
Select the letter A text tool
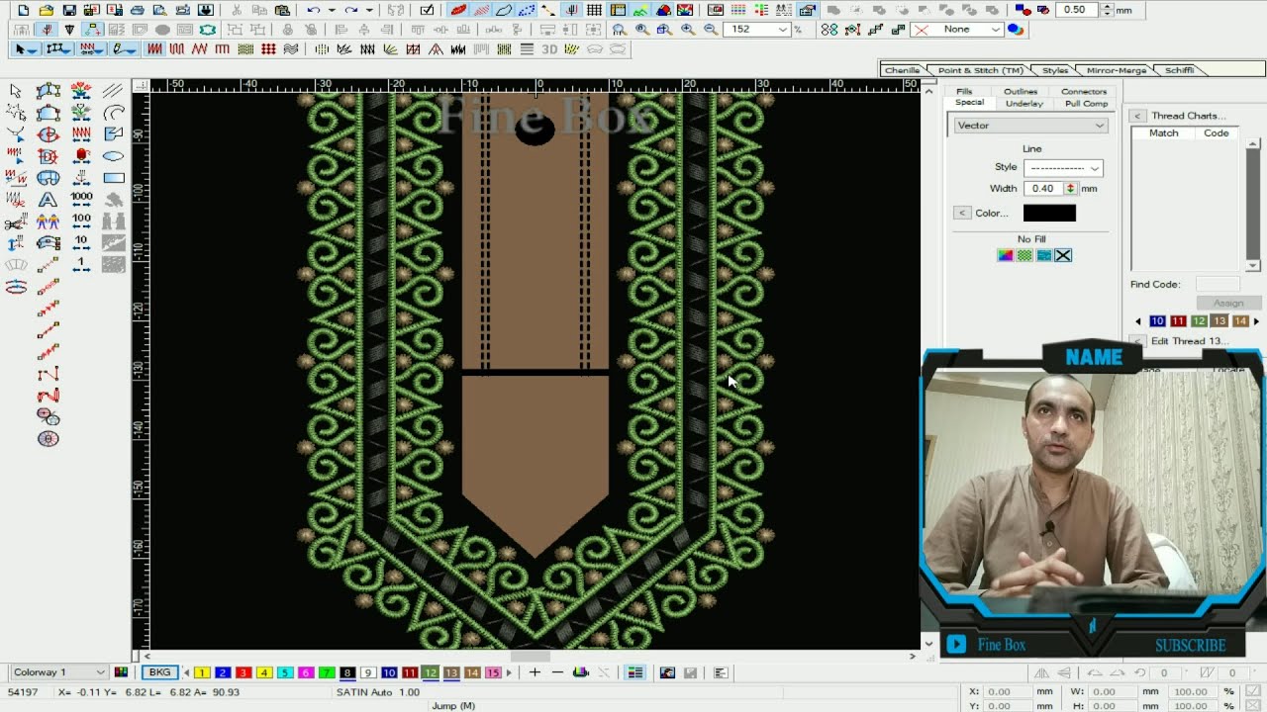[x=48, y=200]
